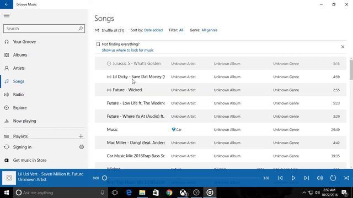Click the Cortana microphone icon

pyautogui.click(x=103, y=193)
